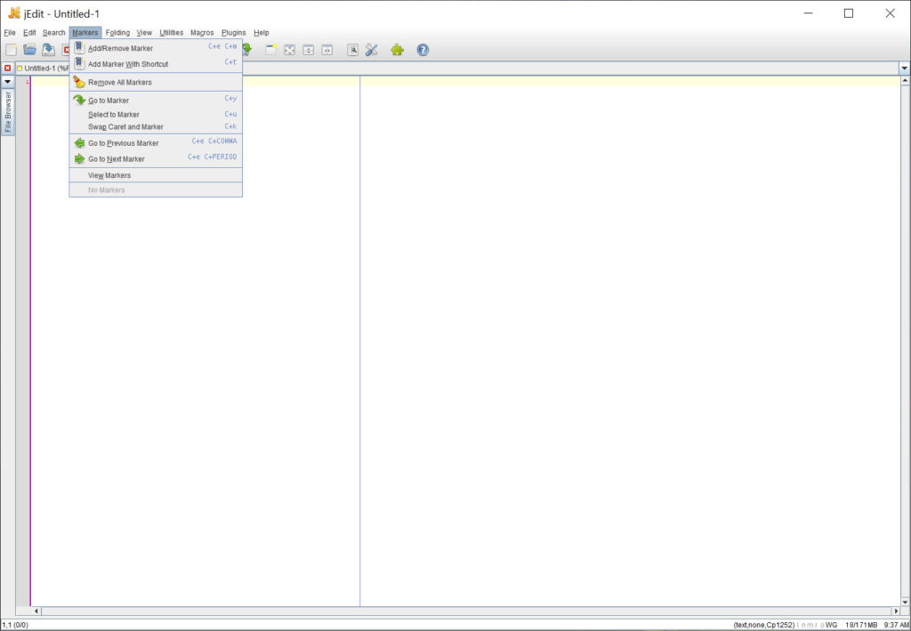This screenshot has width=911, height=631.
Task: Close the Untitled-1 buffer with red X
Action: [7, 68]
